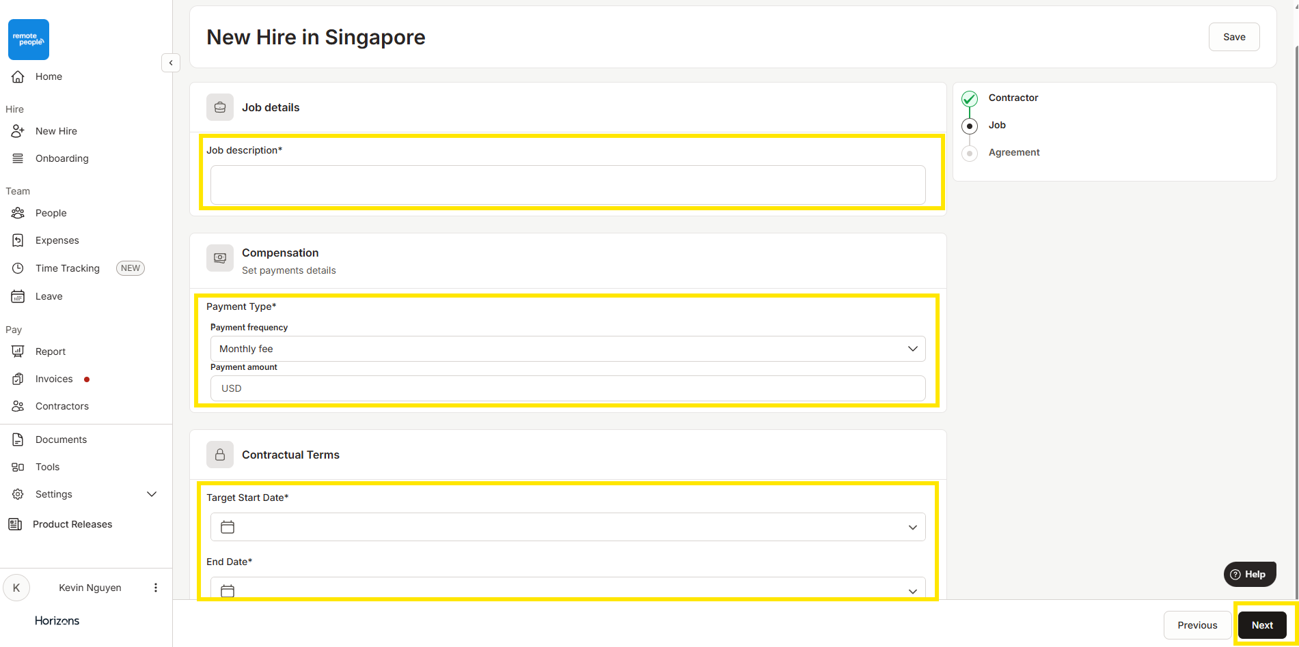Click the Contractor step label
Screen dimensions: 1299x647
click(1013, 98)
